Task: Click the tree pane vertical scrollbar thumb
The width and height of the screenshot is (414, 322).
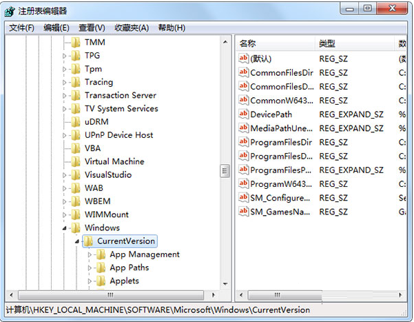Action: (x=225, y=170)
